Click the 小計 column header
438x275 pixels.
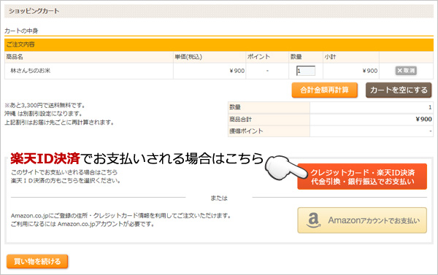pyautogui.click(x=330, y=57)
